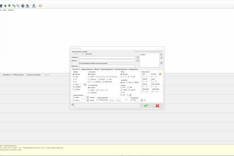The width and height of the screenshot is (234, 156).
Task: Open dropdown arrow beside export drive icon
Action: pyautogui.click(x=37, y=6)
